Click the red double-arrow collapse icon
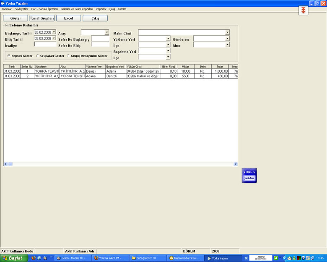 coord(303,10)
